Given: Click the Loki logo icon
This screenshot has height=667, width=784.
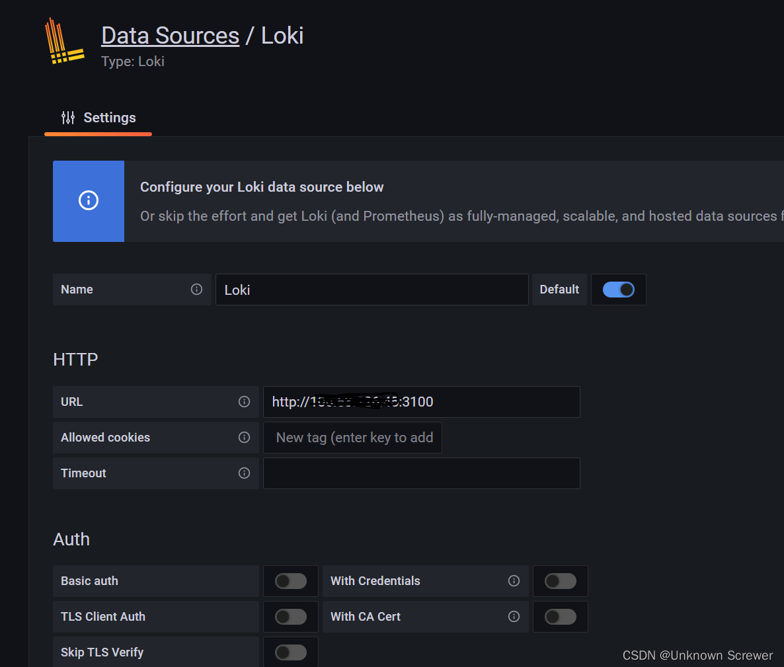Looking at the screenshot, I should coord(65,42).
